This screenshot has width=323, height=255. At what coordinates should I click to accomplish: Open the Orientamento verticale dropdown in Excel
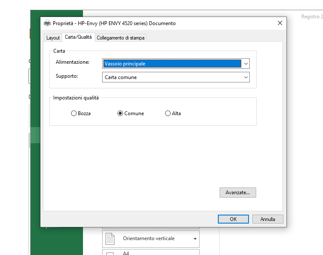coord(151,239)
